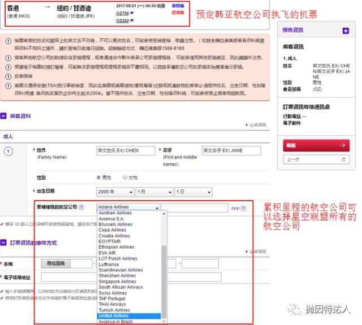The height and width of the screenshot is (325, 362).
Task: Click the help icon beside 累積哩程的航空公司
Action: pyautogui.click(x=81, y=207)
